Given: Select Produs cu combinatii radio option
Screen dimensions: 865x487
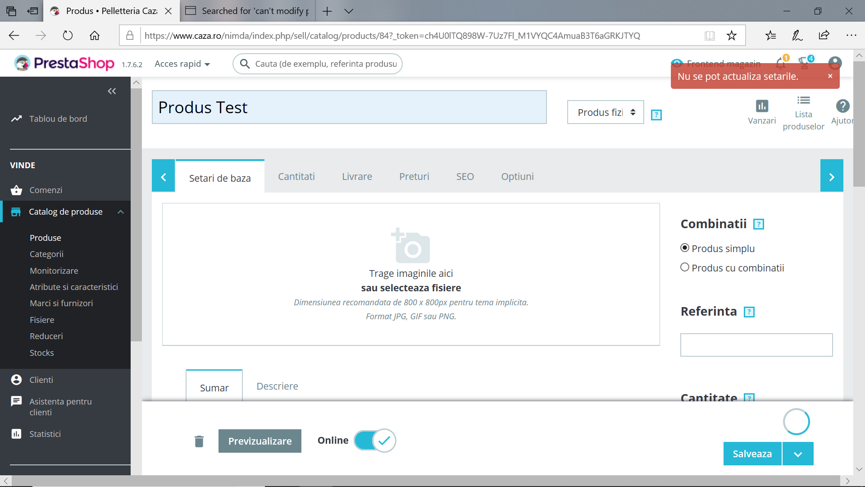Looking at the screenshot, I should pyautogui.click(x=685, y=267).
